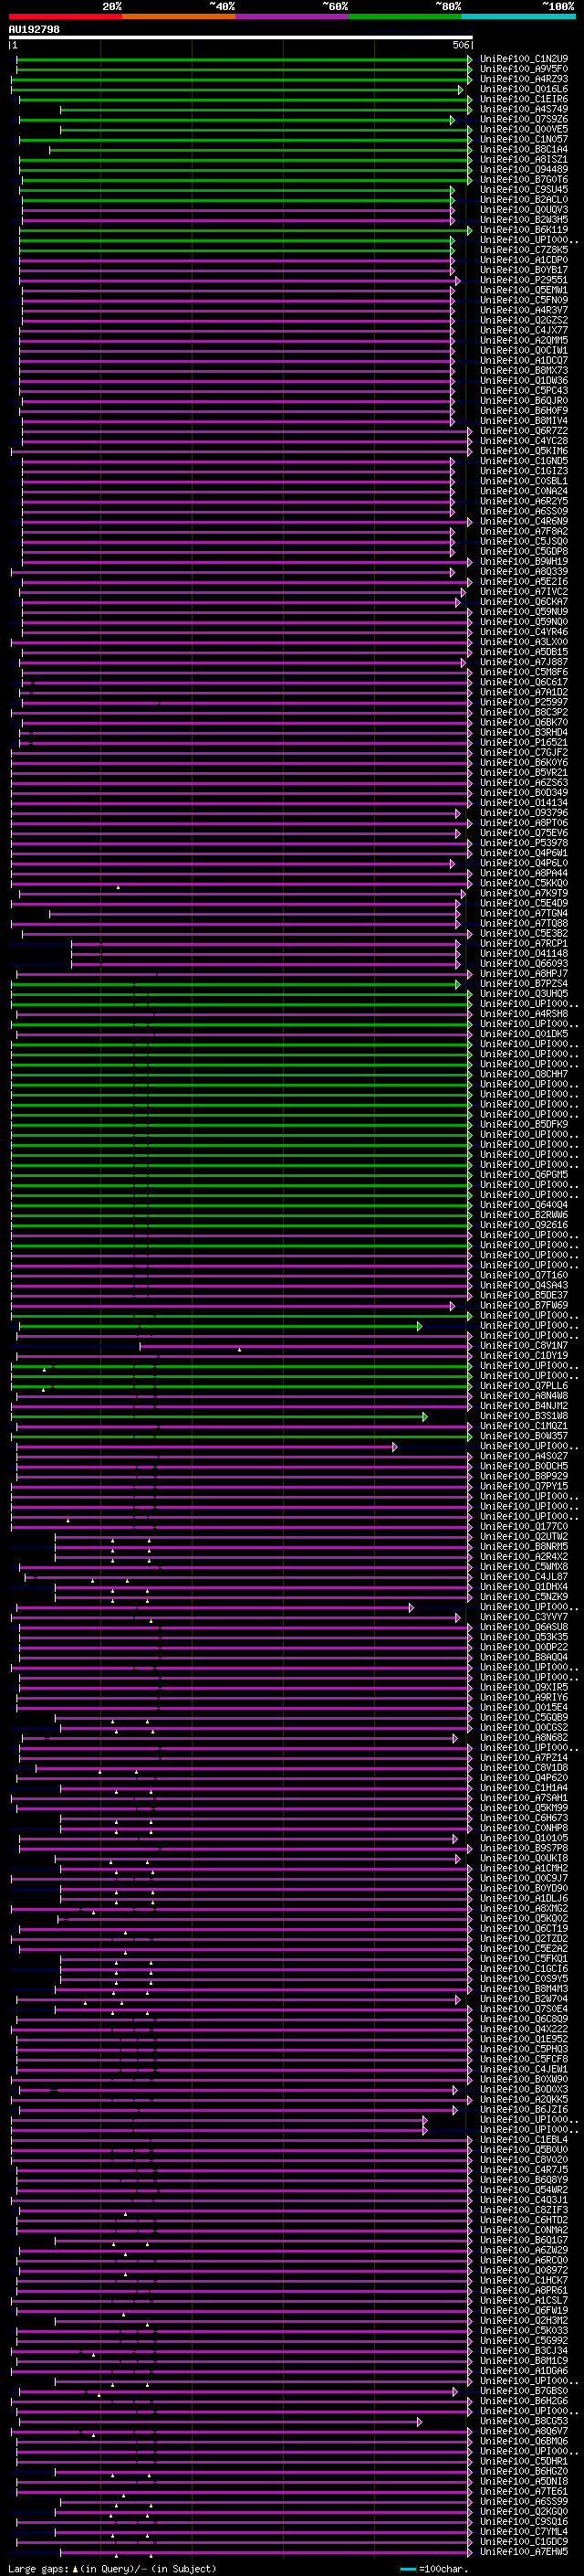
Task: Select the UniRef100_C4JX77 label
Action: [x=524, y=330]
